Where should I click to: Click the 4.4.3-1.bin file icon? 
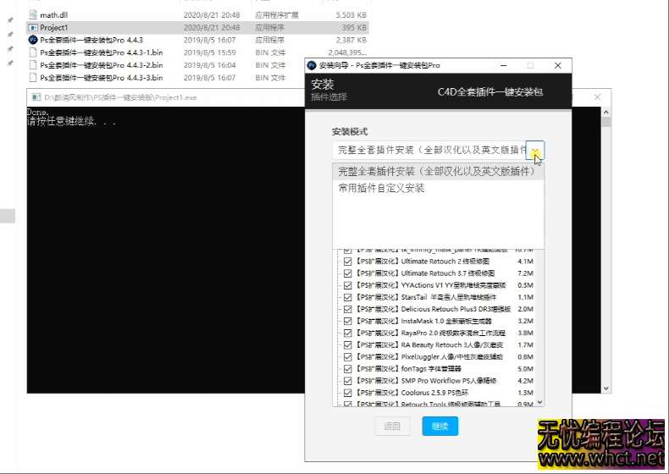point(33,52)
